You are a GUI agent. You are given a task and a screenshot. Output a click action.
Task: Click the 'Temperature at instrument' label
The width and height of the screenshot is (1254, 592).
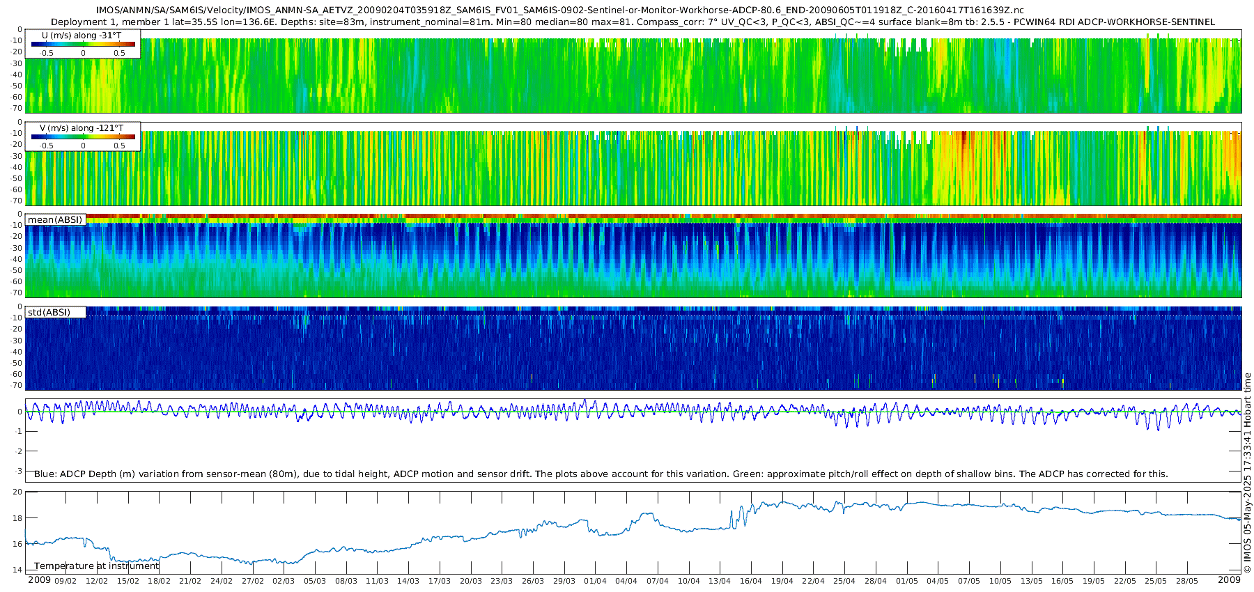[97, 566]
